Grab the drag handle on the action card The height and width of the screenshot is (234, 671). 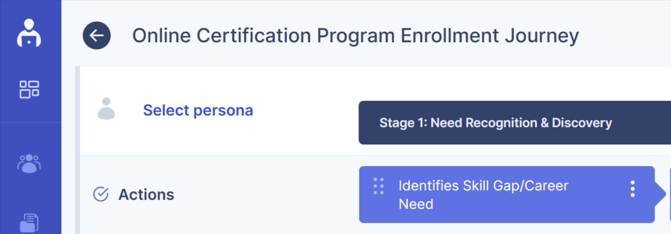point(379,186)
